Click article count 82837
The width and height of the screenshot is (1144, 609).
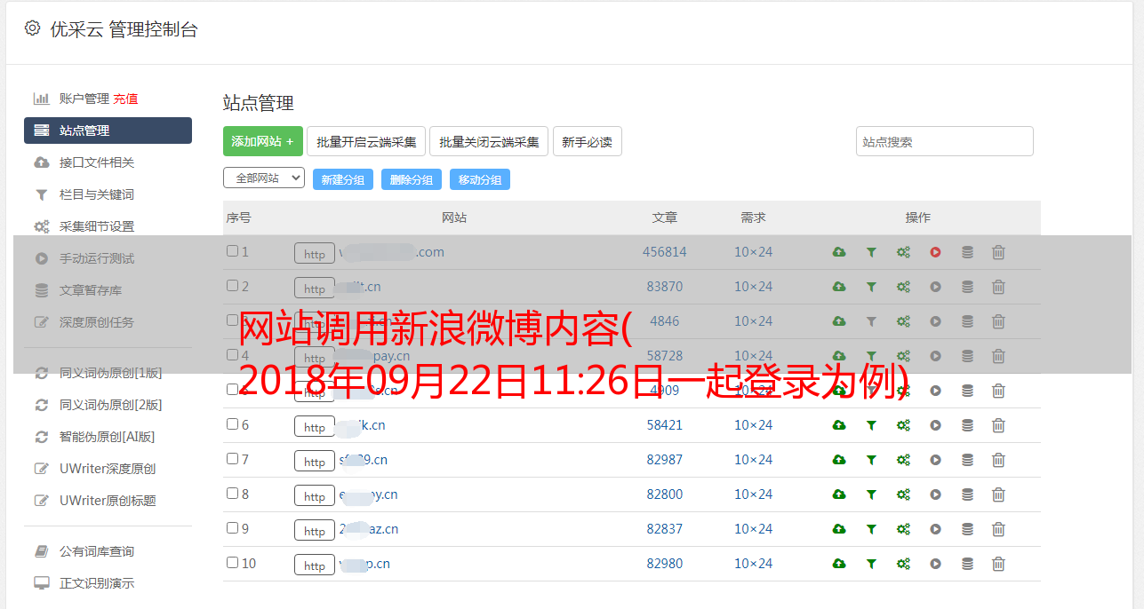coord(665,529)
